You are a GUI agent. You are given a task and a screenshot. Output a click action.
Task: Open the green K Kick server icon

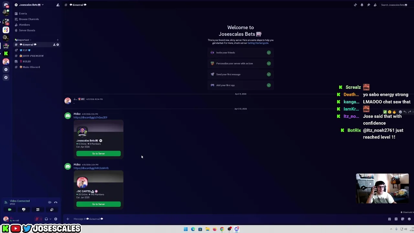point(6,53)
